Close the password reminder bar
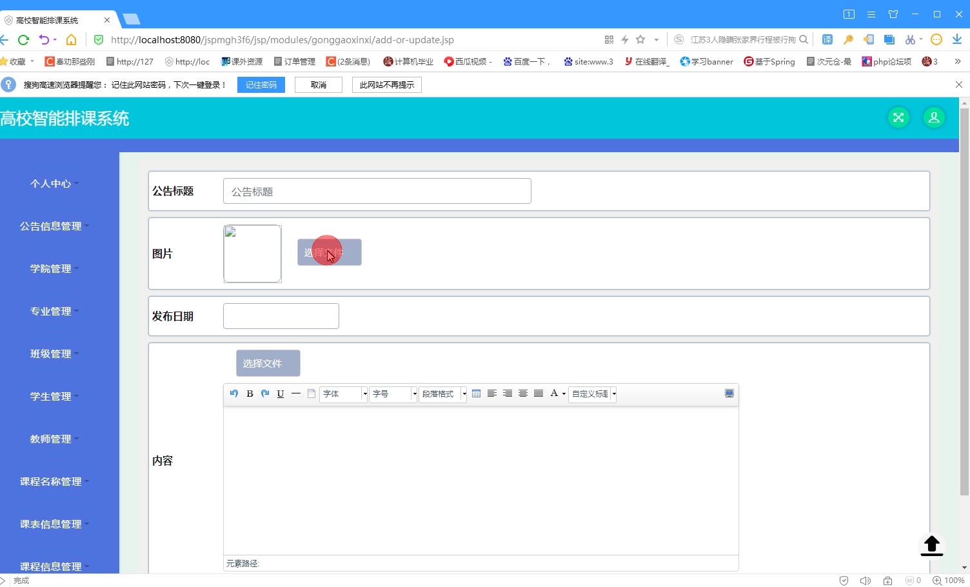Image resolution: width=970 pixels, height=587 pixels. coord(959,85)
